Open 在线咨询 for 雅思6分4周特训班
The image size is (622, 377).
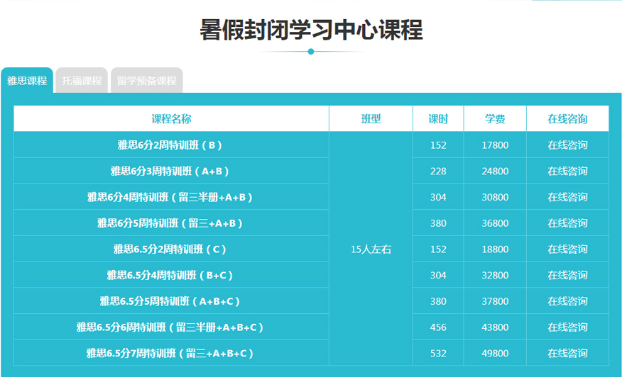[x=567, y=197]
